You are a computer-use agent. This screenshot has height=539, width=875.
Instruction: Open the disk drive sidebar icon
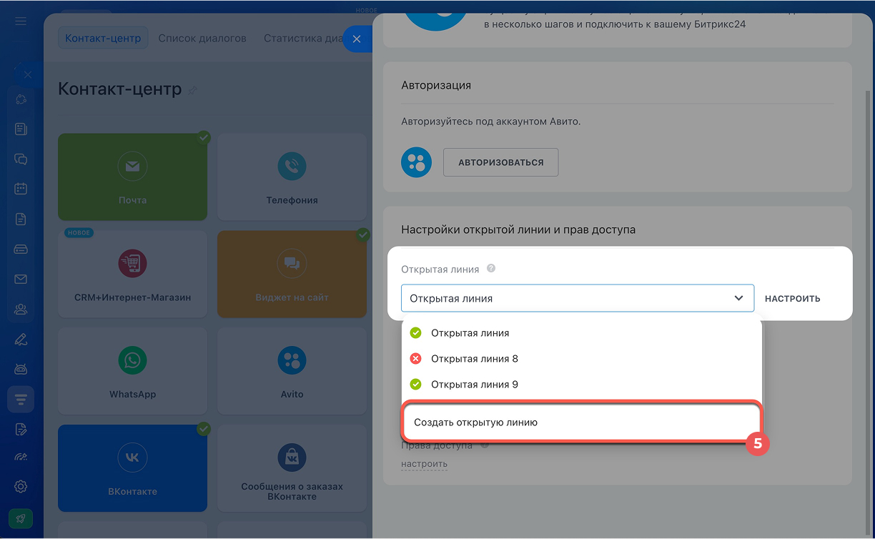coord(21,249)
